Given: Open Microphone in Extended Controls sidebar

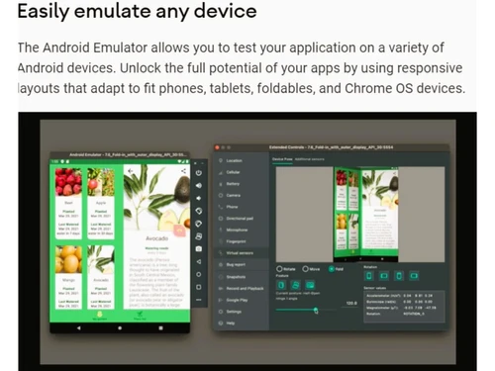Looking at the screenshot, I should point(242,230).
